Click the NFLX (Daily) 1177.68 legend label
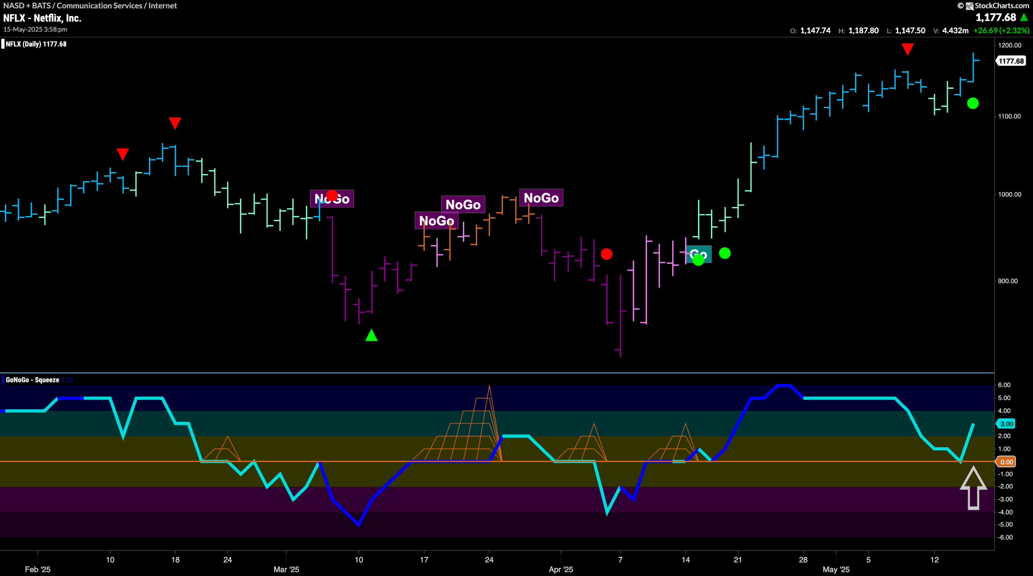1033x576 pixels. pyautogui.click(x=36, y=44)
